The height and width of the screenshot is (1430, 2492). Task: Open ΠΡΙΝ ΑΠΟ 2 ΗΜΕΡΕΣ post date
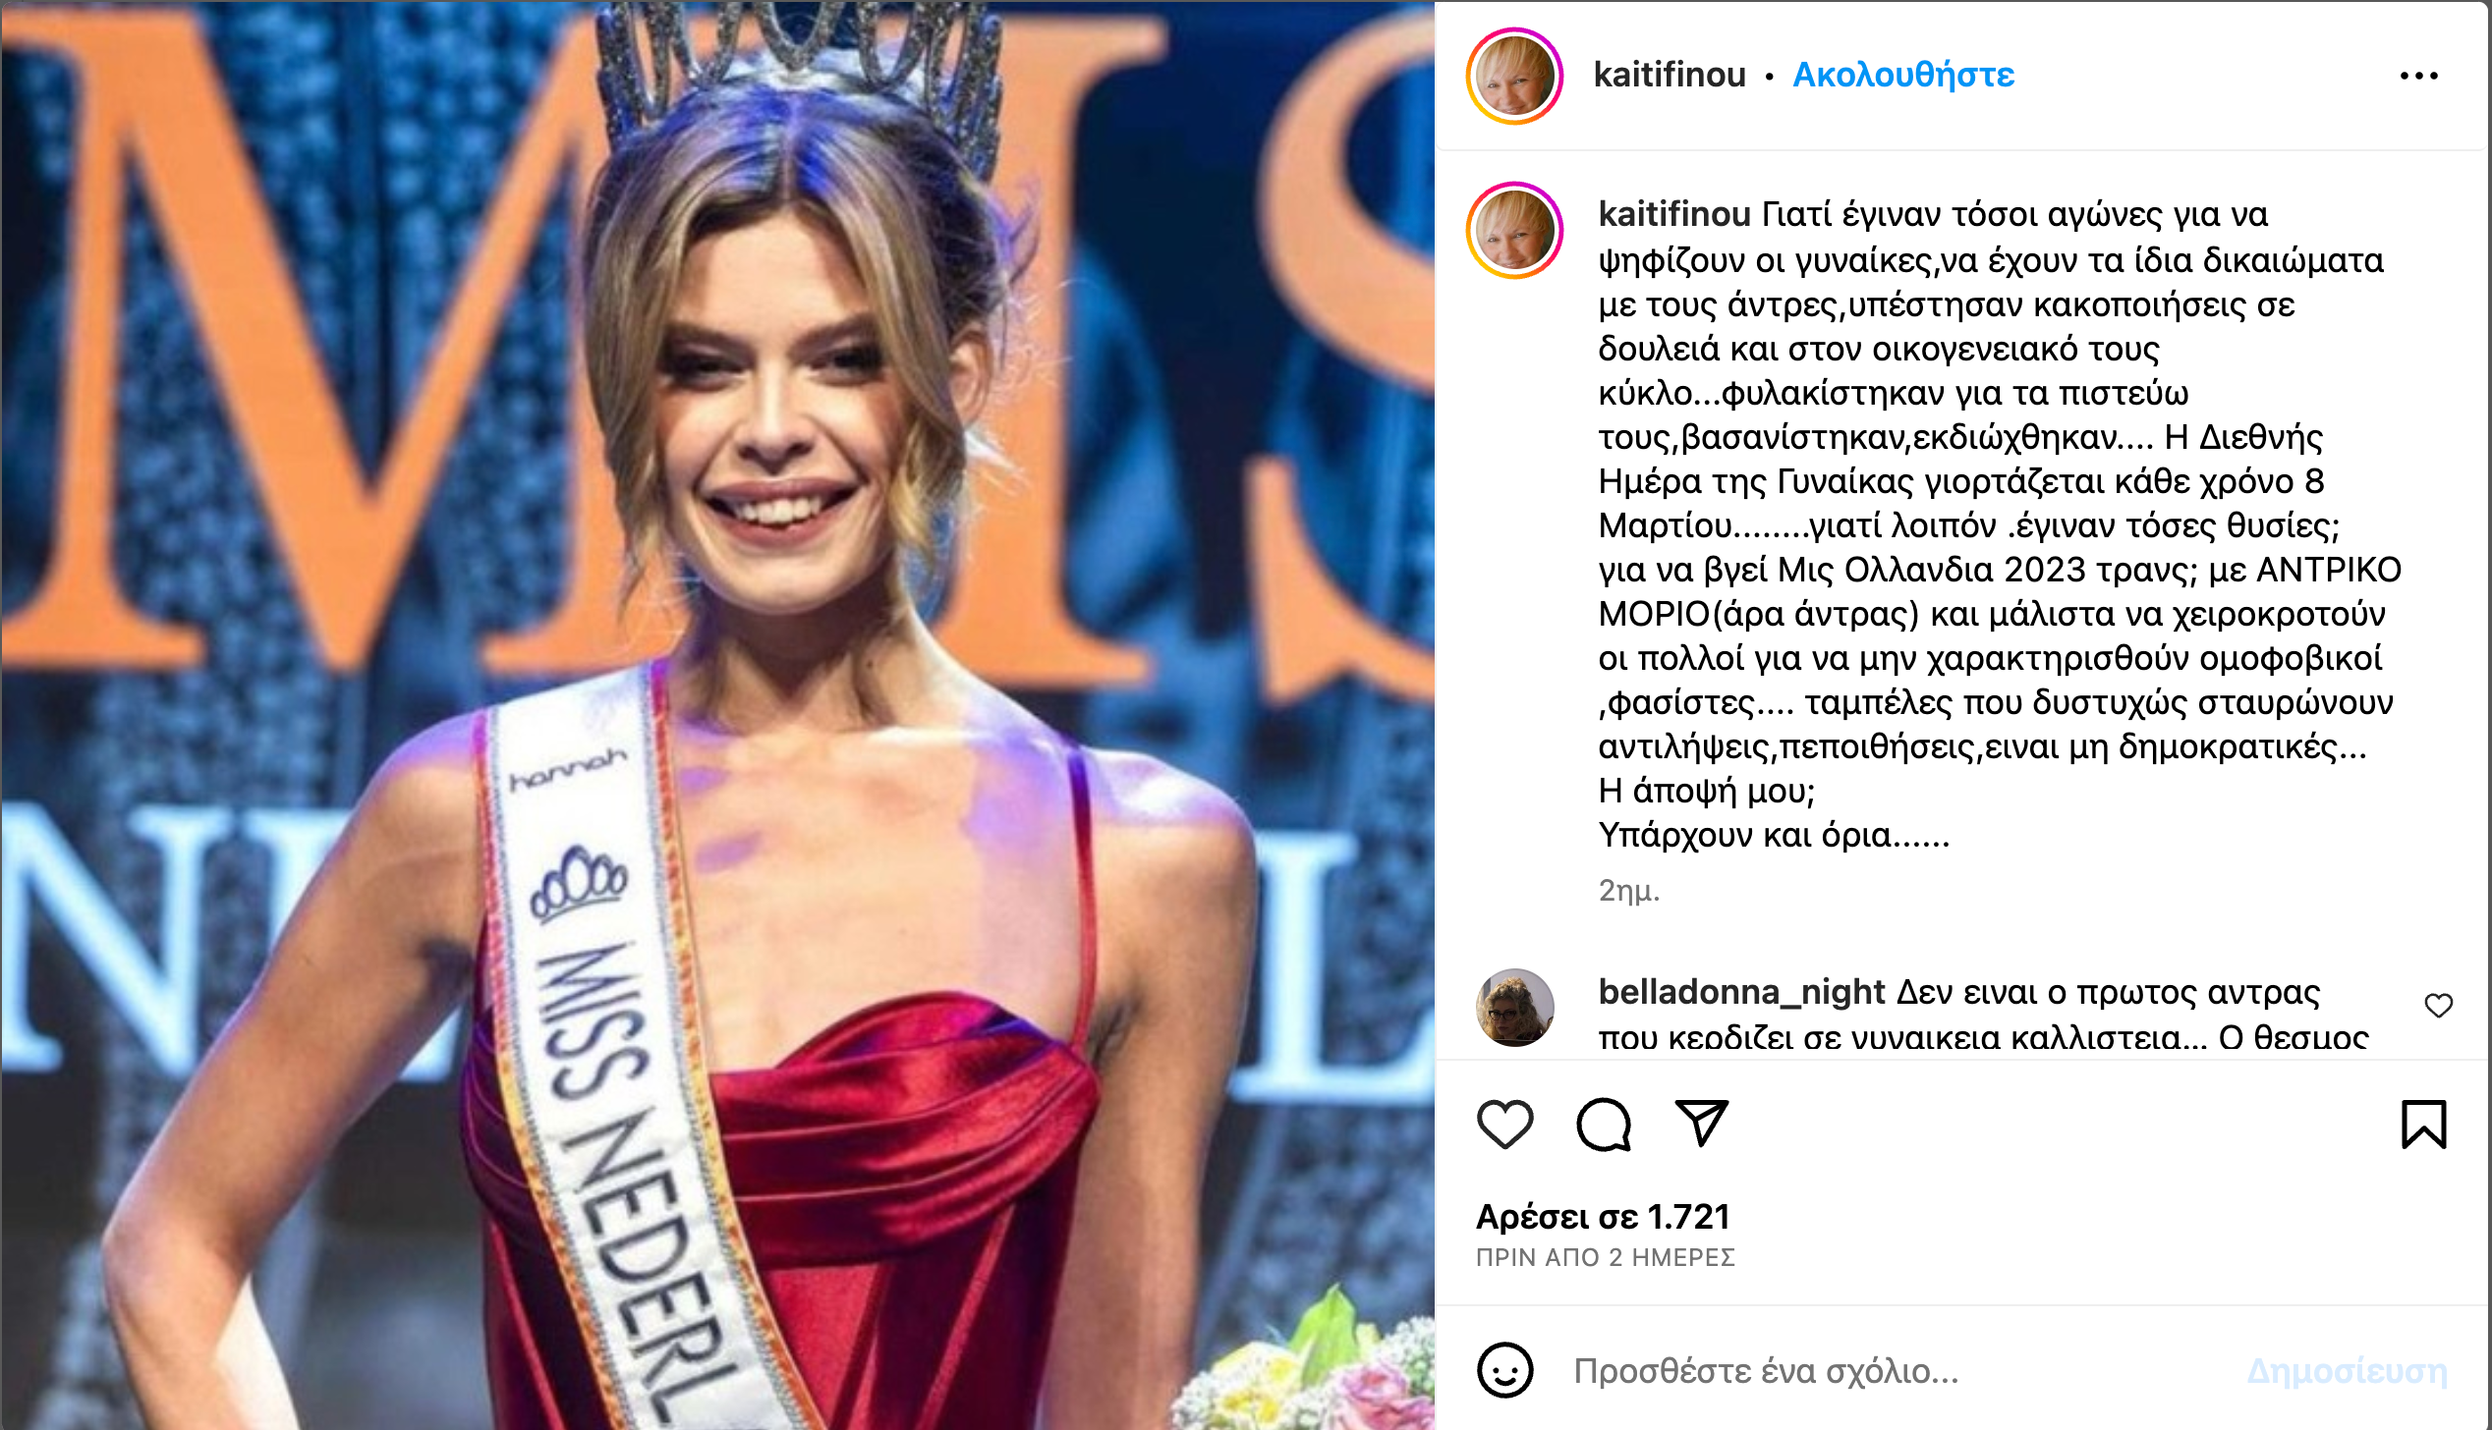[x=1606, y=1257]
